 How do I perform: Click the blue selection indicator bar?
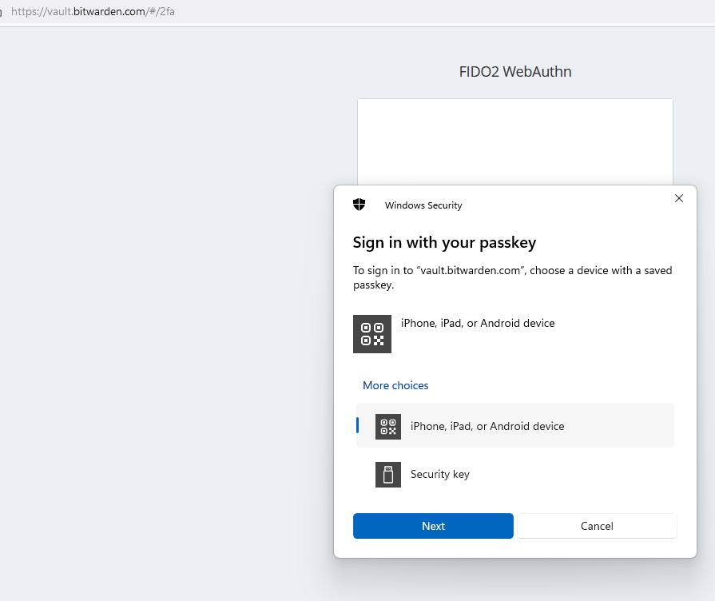point(358,425)
